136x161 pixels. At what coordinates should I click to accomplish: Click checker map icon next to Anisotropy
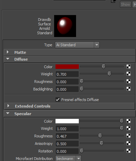coord(128,143)
